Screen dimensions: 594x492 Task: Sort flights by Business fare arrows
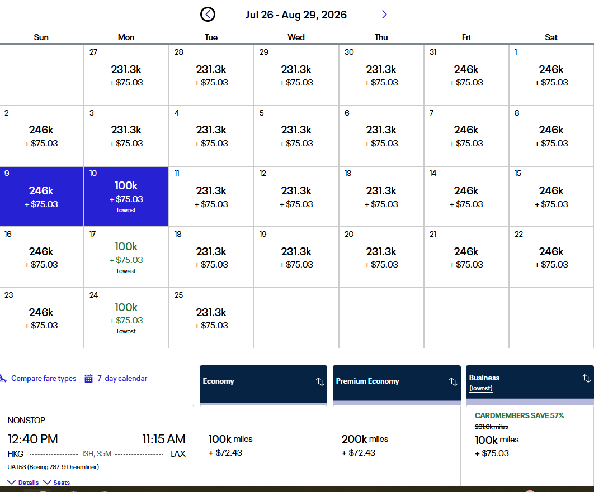pos(586,378)
